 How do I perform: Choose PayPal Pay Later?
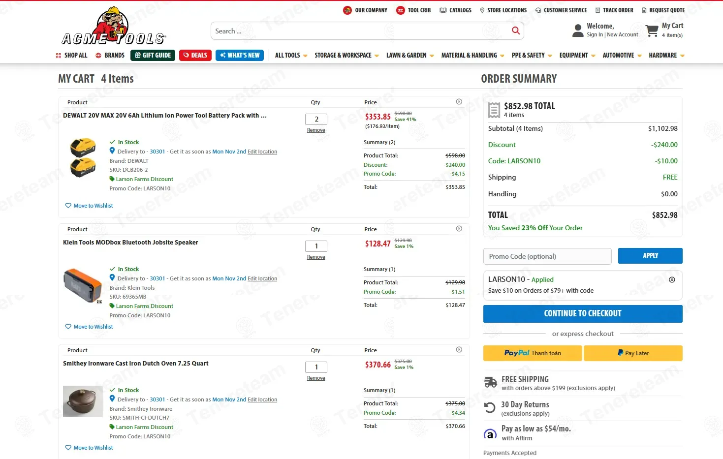pyautogui.click(x=633, y=353)
